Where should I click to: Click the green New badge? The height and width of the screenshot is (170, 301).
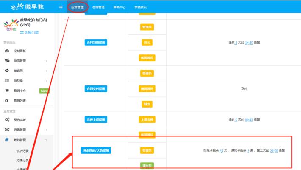coord(44,91)
